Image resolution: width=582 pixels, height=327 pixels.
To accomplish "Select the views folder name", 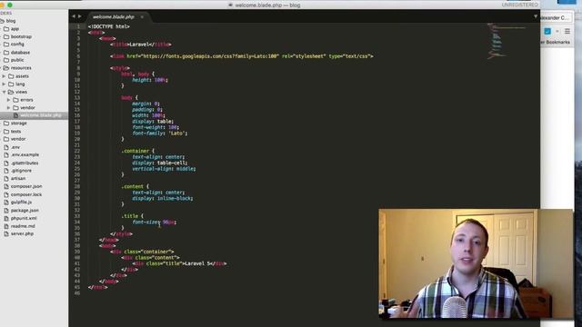I will coord(21,92).
